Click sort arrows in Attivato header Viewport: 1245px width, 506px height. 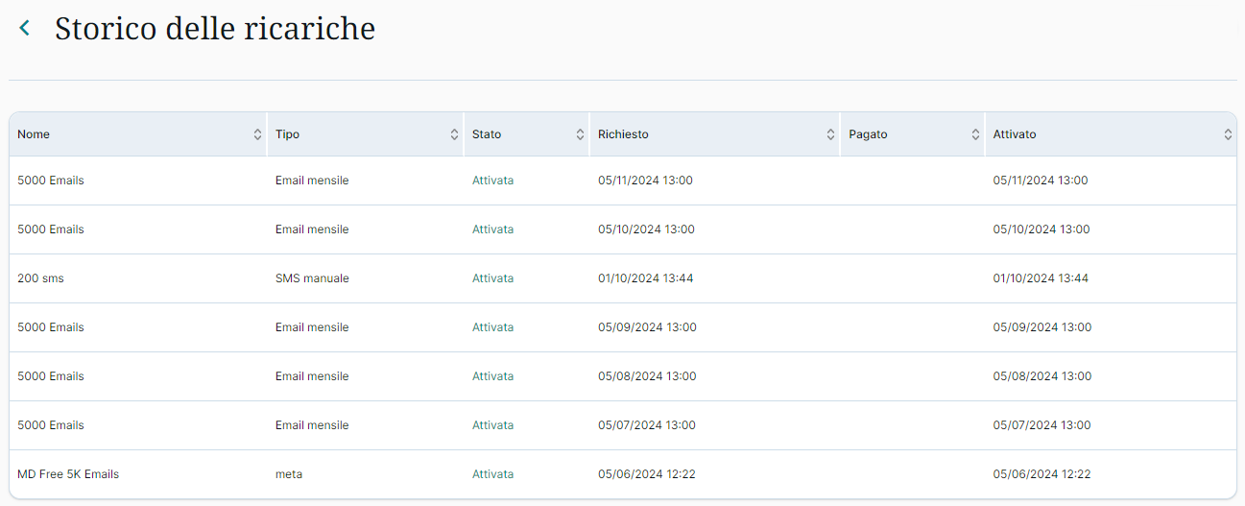[x=1228, y=135]
